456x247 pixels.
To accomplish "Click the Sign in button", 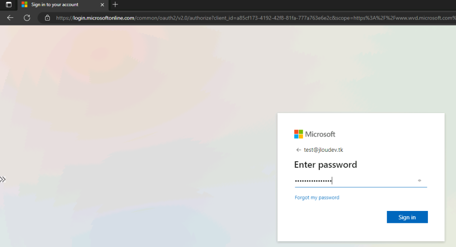I will (407, 217).
